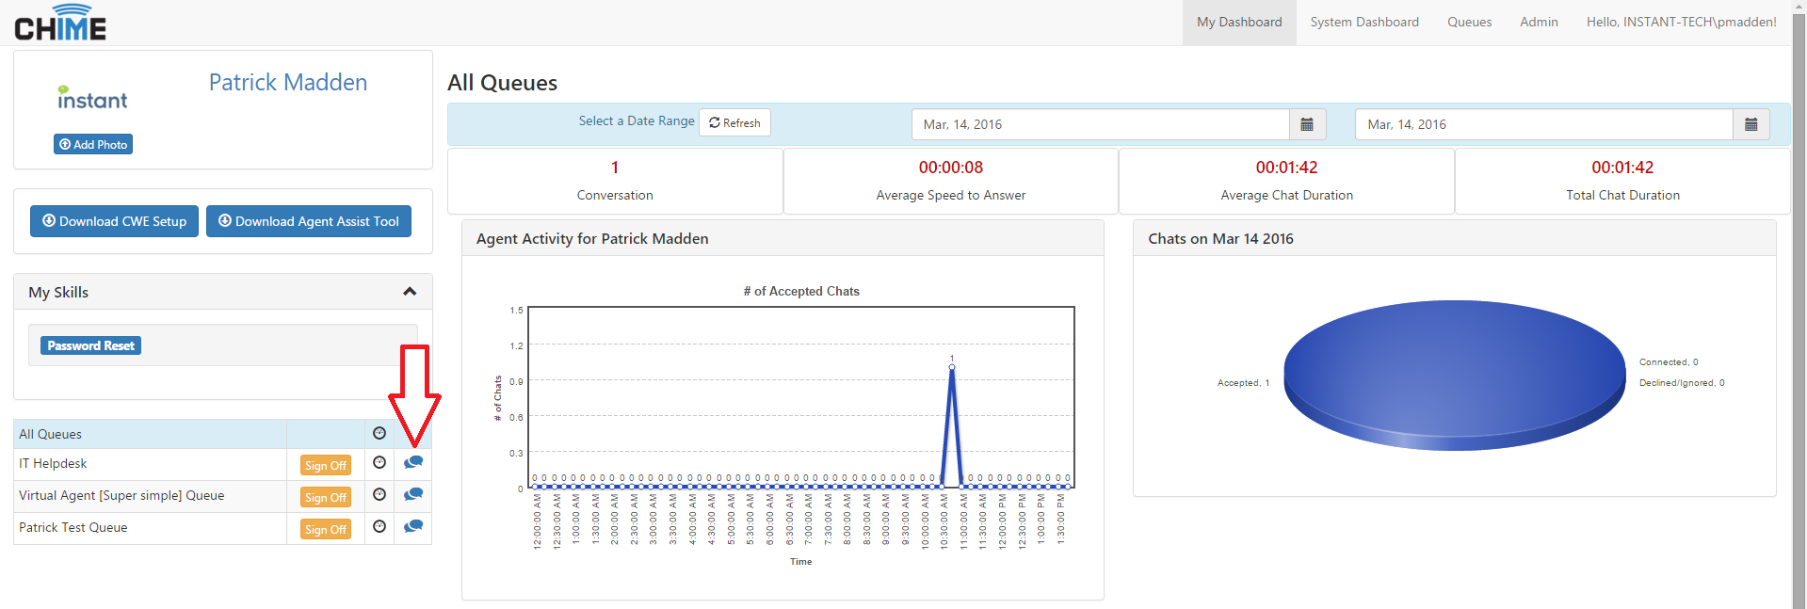Open dashboard gauge for Patrick Test Queue
The height and width of the screenshot is (609, 1807).
tap(379, 527)
